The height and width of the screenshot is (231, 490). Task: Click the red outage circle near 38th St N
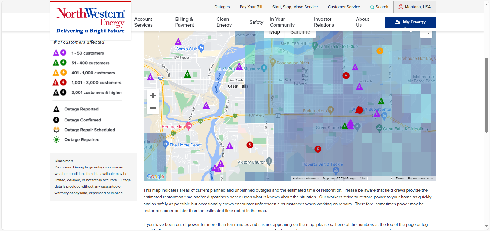[x=346, y=75]
